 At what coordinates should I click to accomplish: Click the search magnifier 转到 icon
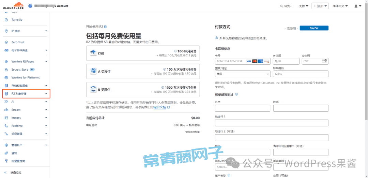click(x=282, y=6)
